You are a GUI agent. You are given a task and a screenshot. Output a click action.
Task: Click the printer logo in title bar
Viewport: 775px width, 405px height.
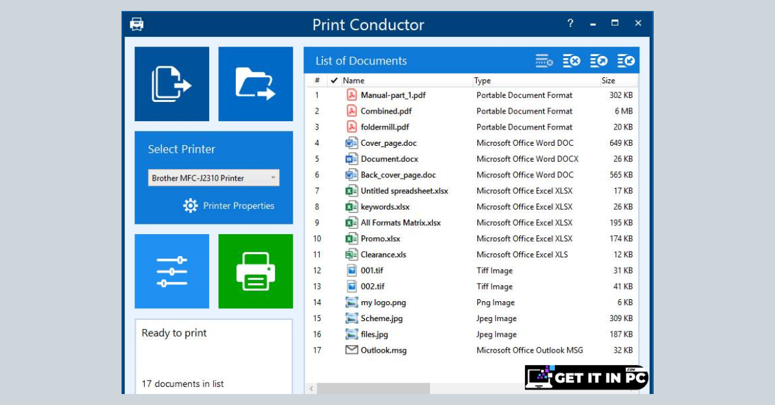(x=137, y=25)
